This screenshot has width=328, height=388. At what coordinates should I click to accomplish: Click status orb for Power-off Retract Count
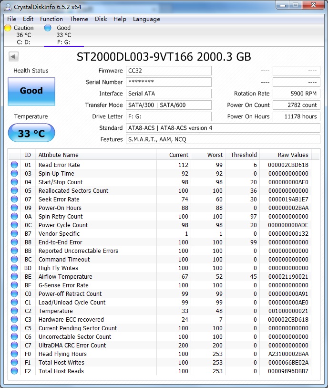tap(14, 294)
